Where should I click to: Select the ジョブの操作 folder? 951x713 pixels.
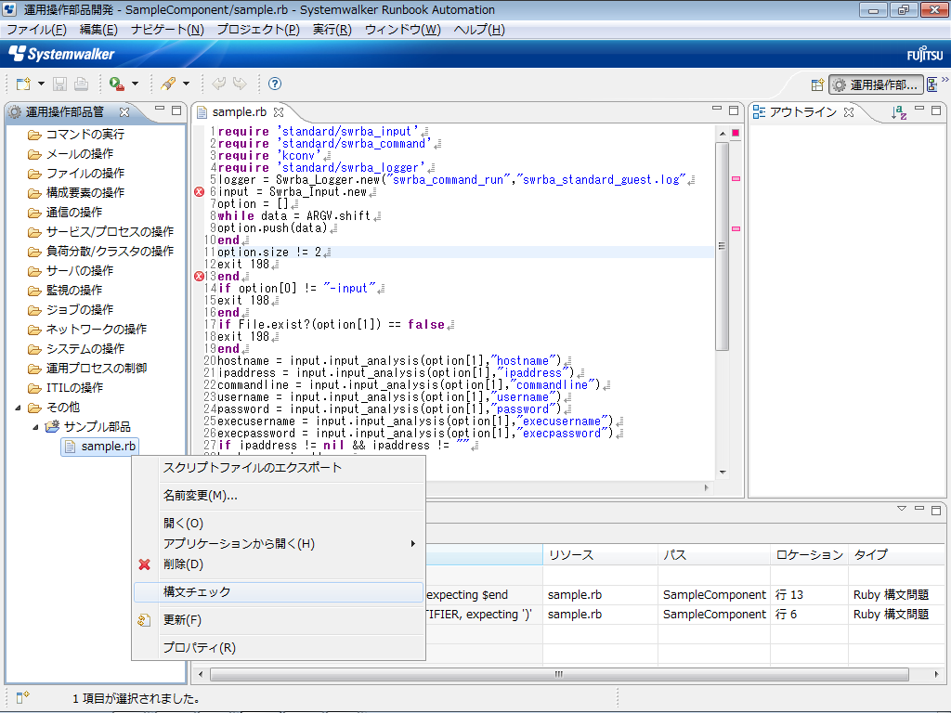click(71, 310)
